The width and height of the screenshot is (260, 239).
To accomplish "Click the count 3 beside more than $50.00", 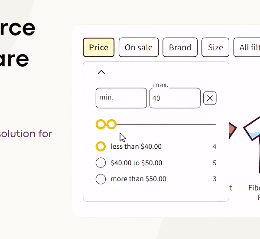I will pos(214,179).
